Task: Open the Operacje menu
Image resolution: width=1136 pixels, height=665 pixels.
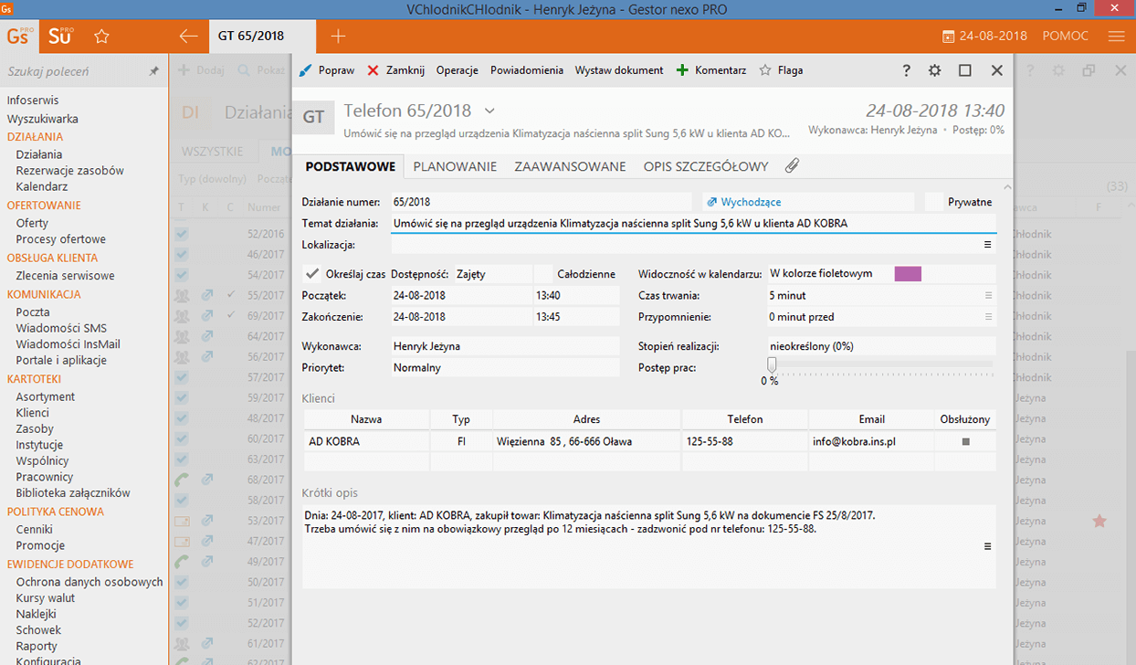Action: pyautogui.click(x=458, y=70)
